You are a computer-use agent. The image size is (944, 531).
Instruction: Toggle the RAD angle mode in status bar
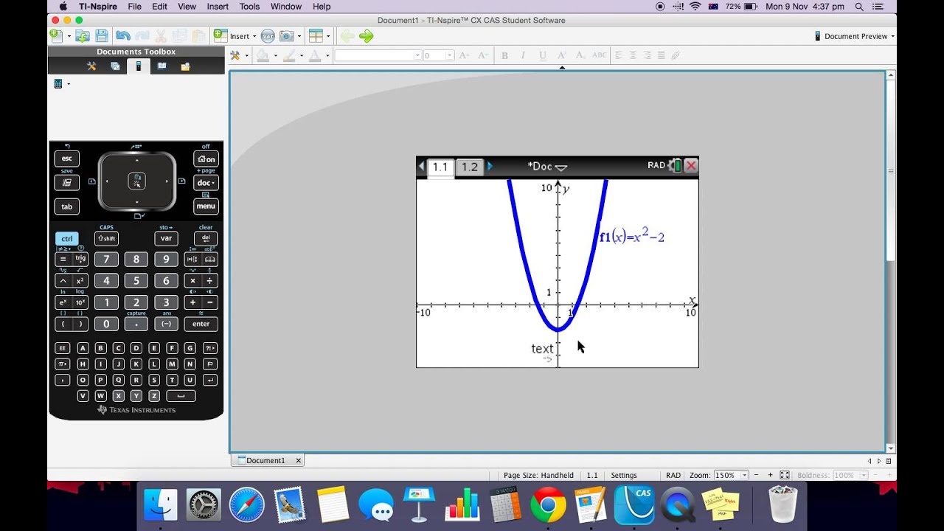click(673, 475)
